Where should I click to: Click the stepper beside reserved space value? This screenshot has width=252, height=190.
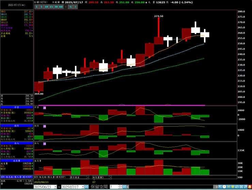[x=120, y=187]
